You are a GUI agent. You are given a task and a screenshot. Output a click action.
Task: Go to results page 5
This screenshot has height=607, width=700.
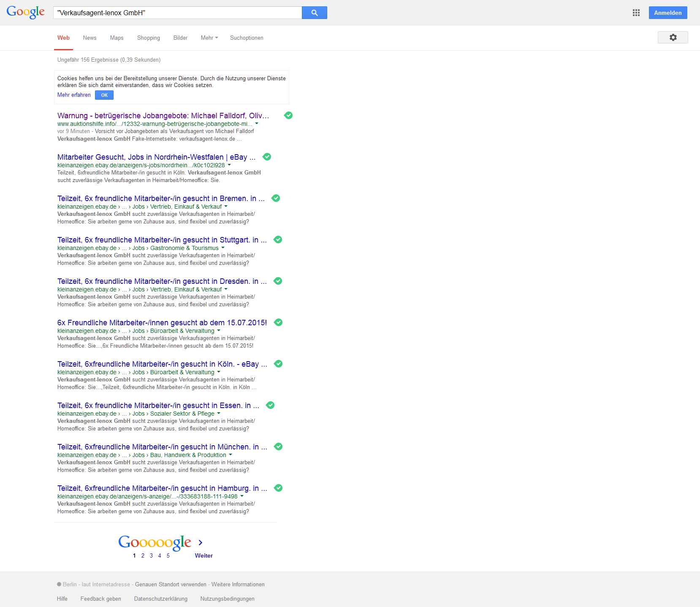click(168, 555)
